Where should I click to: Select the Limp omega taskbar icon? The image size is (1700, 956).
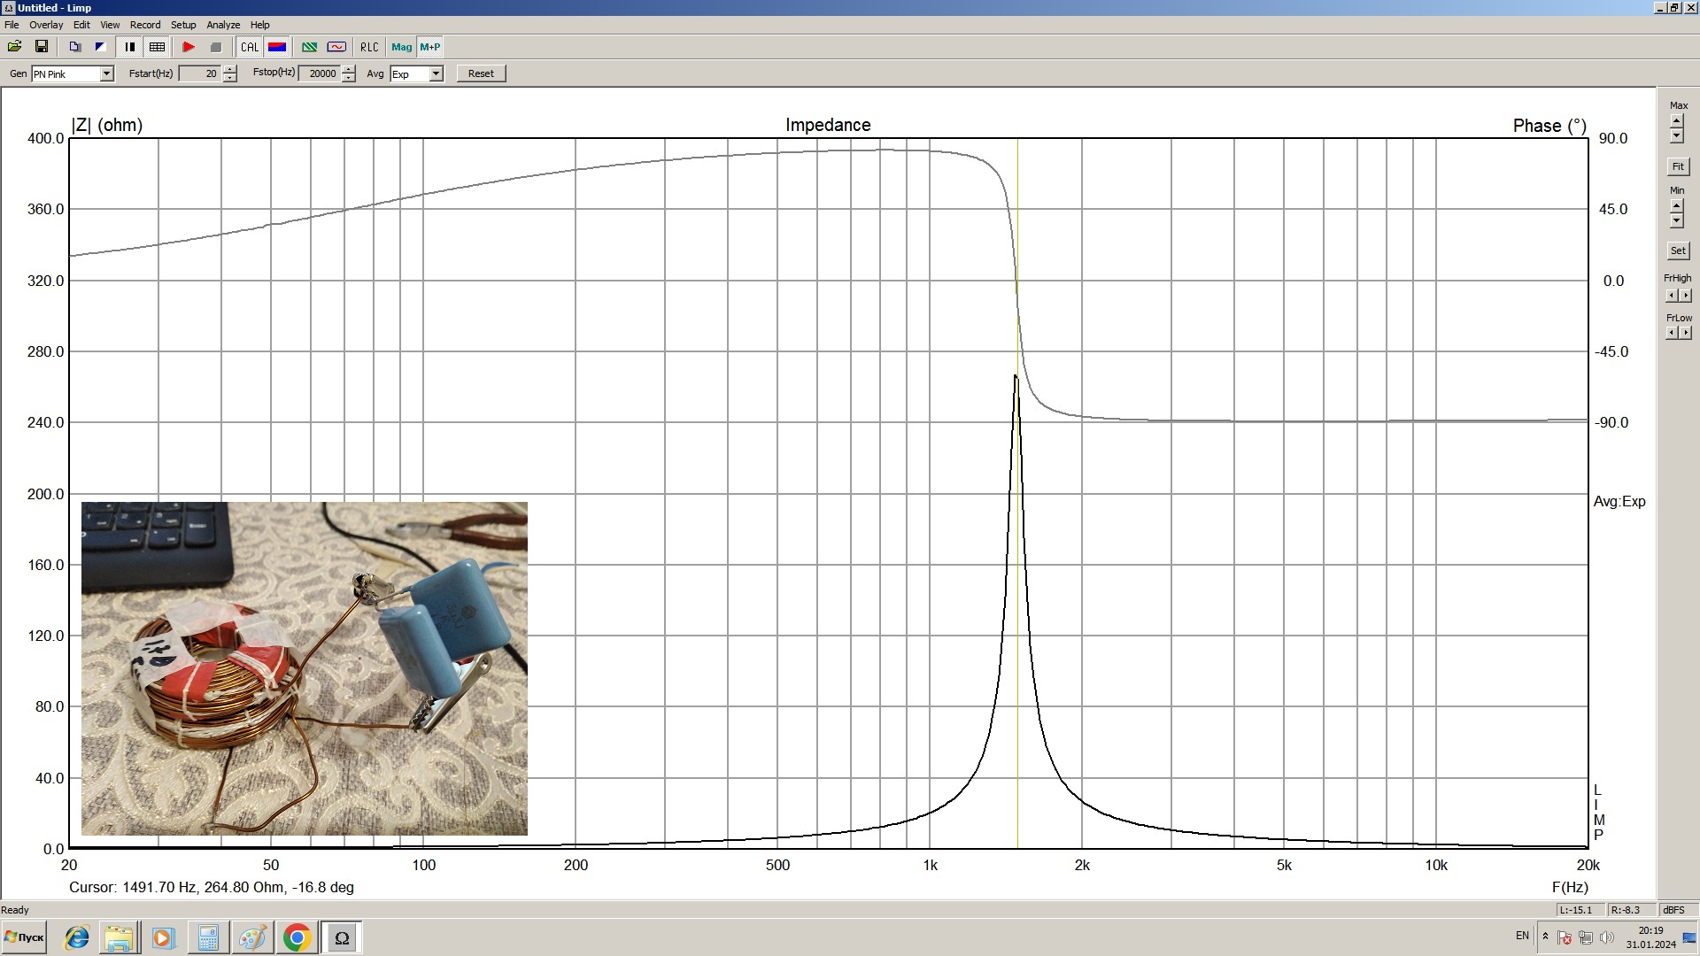342,937
